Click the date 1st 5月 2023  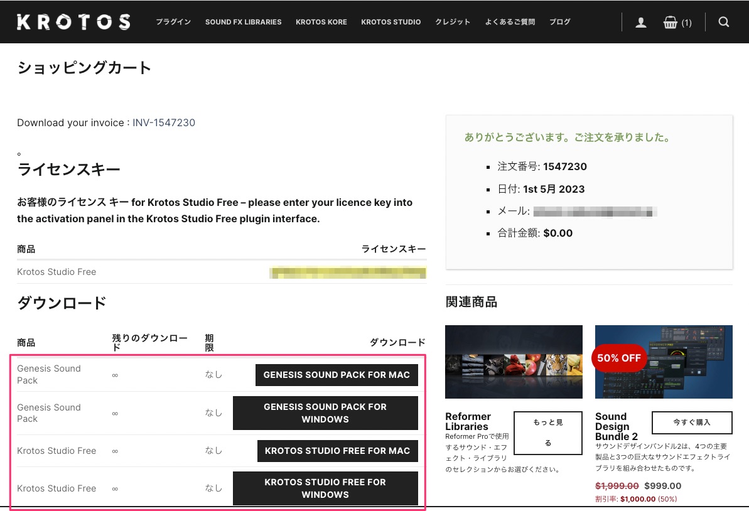(554, 189)
